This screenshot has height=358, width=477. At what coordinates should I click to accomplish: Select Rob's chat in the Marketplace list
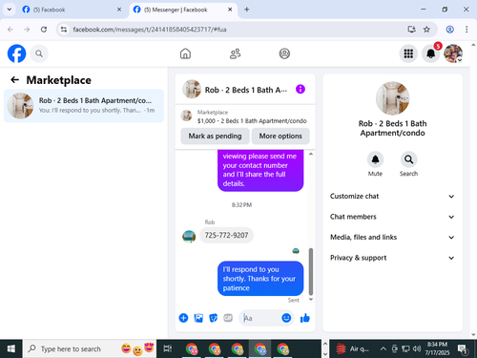(x=84, y=106)
